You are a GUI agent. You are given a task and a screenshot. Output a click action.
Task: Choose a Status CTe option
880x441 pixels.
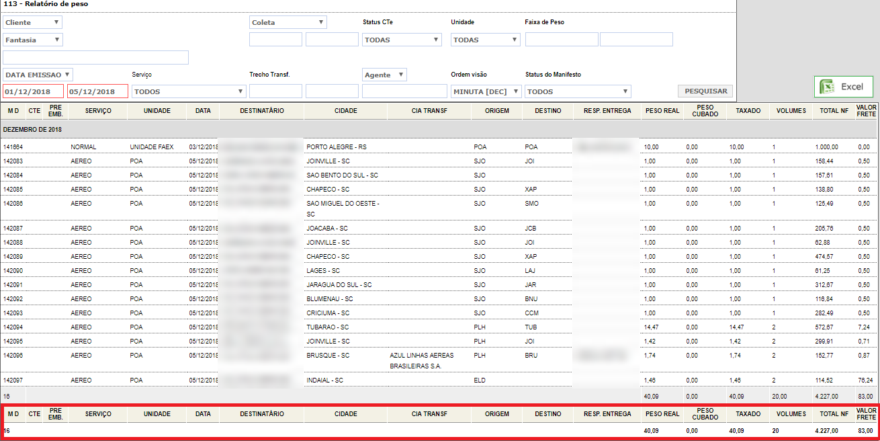(x=402, y=40)
